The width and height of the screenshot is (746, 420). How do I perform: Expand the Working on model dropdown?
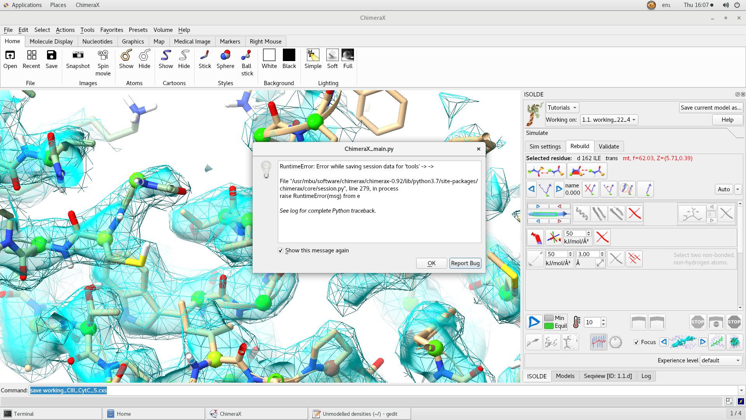tap(608, 120)
